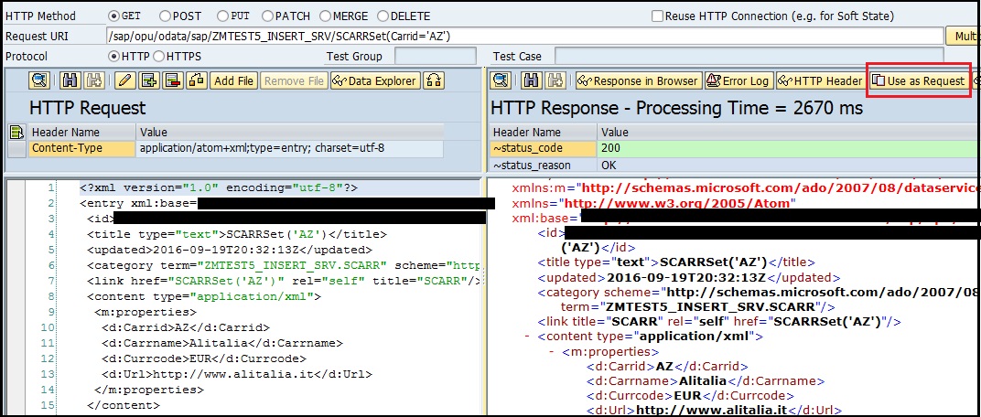Click request line 5 updated timestamp
The height and width of the screenshot is (417, 981).
click(x=231, y=250)
